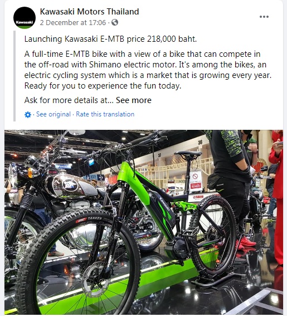287x317 pixels.
Task: Click the no-entry warning sign in photo
Action: (196, 182)
